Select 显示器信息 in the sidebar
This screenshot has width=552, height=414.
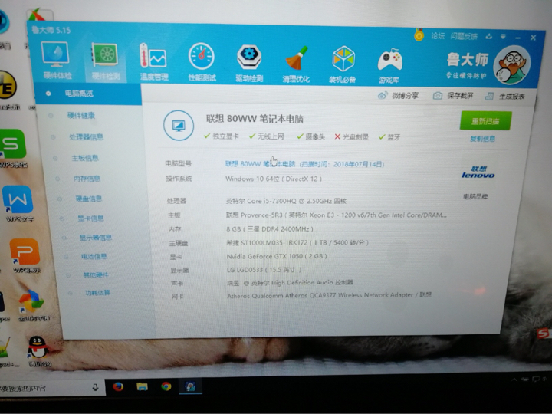pos(95,238)
